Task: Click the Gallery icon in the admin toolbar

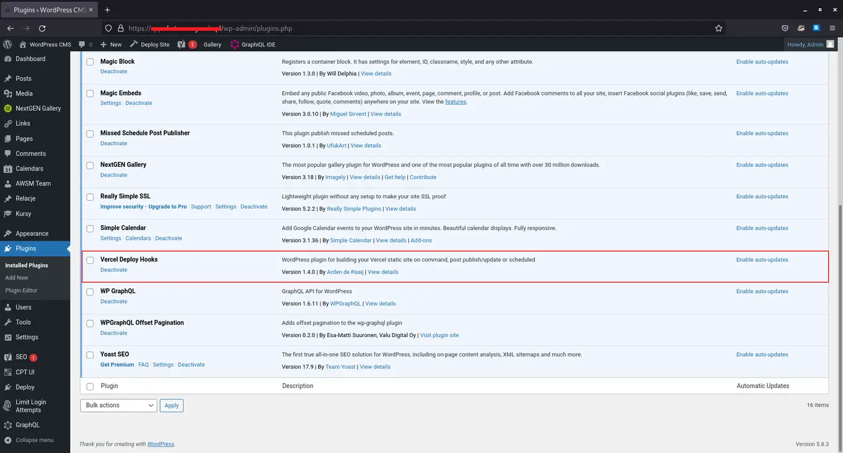Action: pos(213,44)
